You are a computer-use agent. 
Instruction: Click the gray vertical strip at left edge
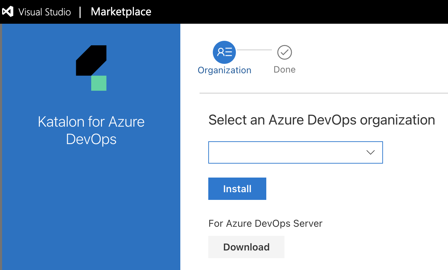tap(1, 147)
